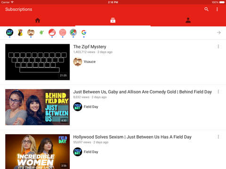The height and width of the screenshot is (169, 226).
Task: Open options for Hollywood Solves Sexism video
Action: click(x=218, y=137)
